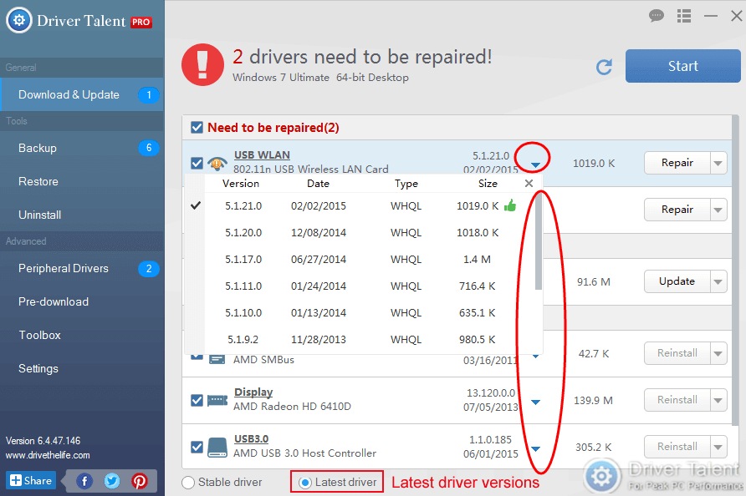Image resolution: width=746 pixels, height=496 pixels.
Task: Expand version list for USB WLAN
Action: [535, 164]
